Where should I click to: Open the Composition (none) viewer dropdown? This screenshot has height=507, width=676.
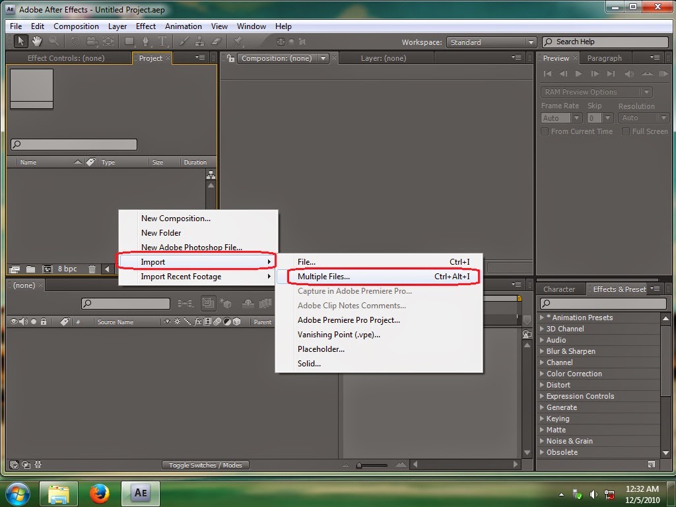point(284,58)
